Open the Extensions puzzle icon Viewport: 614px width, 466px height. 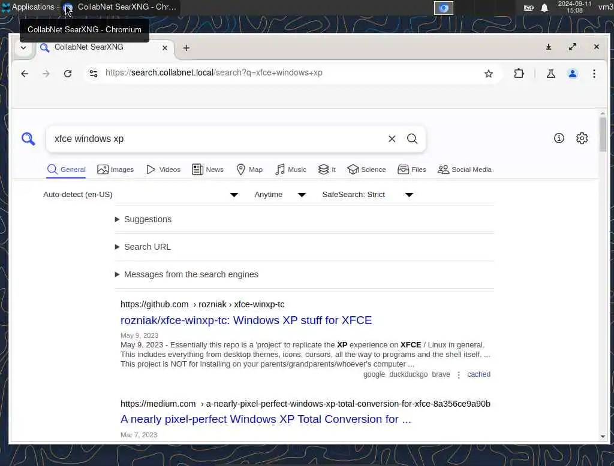[x=519, y=74]
